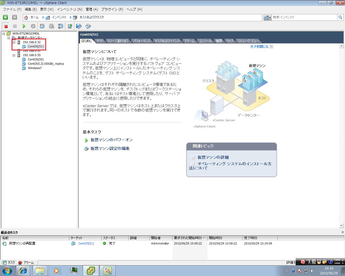
Task: Select 新規データセンター in the tree
Action: 30,38
